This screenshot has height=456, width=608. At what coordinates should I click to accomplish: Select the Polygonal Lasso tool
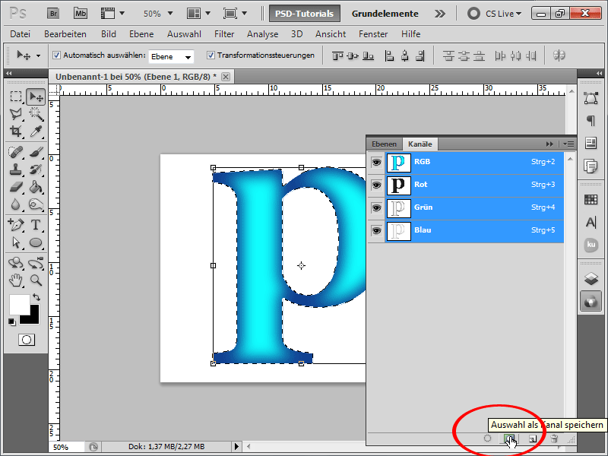tap(15, 114)
